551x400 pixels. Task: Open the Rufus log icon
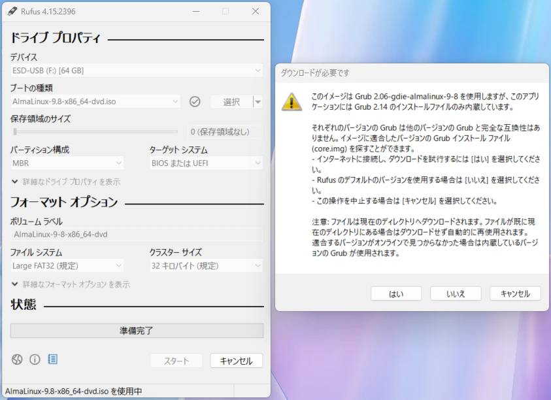tap(53, 359)
